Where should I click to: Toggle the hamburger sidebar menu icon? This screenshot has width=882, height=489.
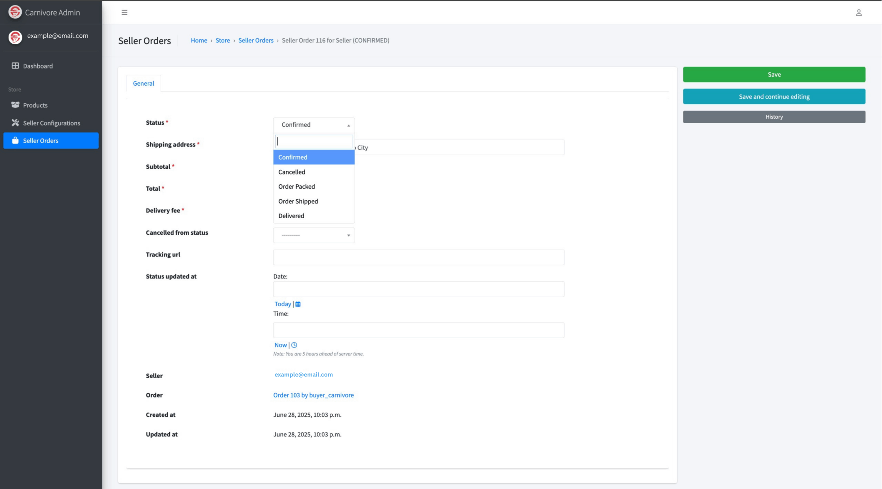tap(124, 12)
